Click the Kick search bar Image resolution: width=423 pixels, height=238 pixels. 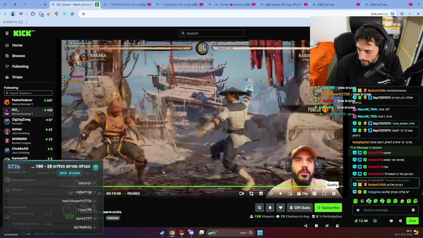[x=211, y=33]
